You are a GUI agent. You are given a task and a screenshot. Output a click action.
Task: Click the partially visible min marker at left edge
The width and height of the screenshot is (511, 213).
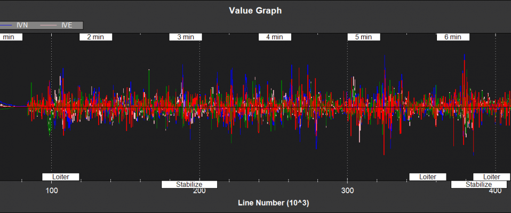[7, 37]
